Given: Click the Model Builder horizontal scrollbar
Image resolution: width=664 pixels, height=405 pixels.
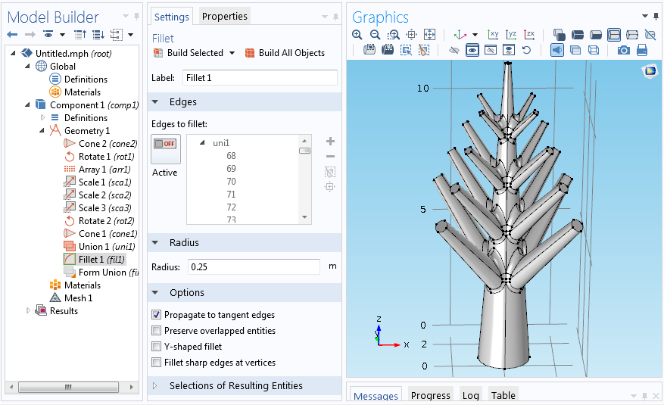Looking at the screenshot, I should point(68,387).
